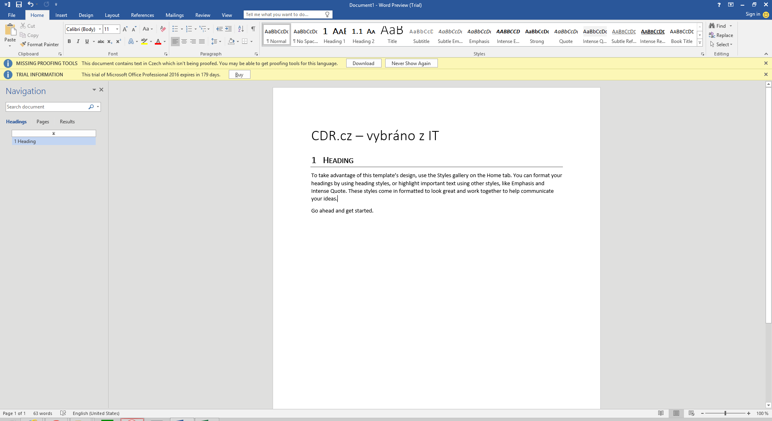This screenshot has width=772, height=421.
Task: Expand the Styles gallery More arrow
Action: click(x=700, y=43)
